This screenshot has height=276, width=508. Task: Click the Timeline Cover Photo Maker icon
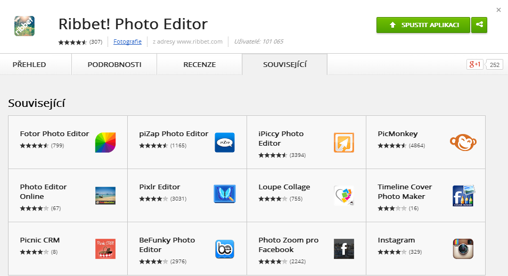tap(464, 195)
